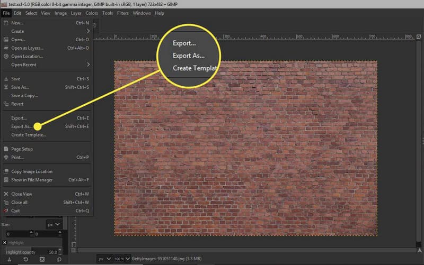Click the restore tool preset icon
This screenshot has width=424, height=265.
point(25,259)
